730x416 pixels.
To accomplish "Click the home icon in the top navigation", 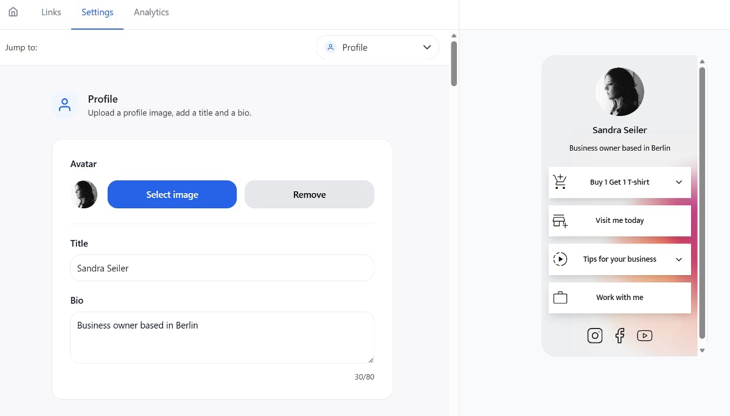I will [13, 12].
